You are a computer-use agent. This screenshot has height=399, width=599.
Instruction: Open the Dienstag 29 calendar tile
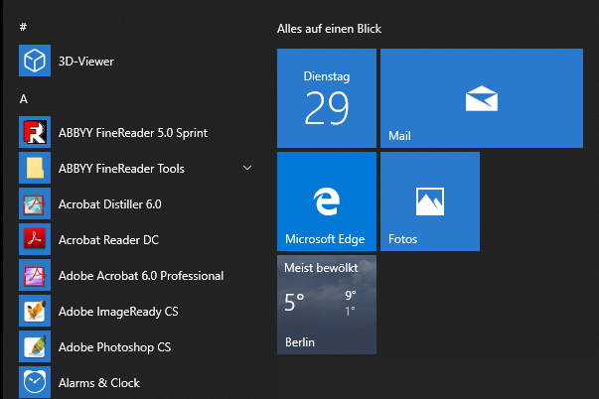pos(327,98)
